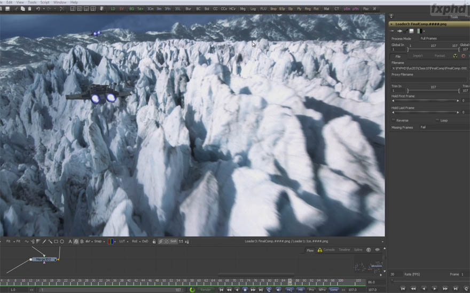This screenshot has height=293, width=470.
Task: Open the RGB channel selector dropdown
Action: click(111, 241)
